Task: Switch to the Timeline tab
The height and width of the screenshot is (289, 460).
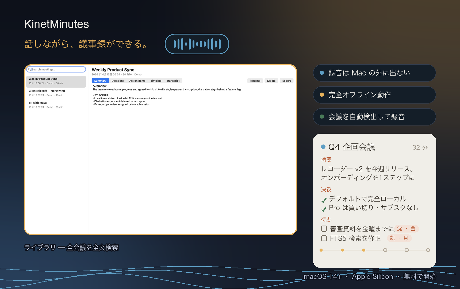Action: [x=156, y=81]
